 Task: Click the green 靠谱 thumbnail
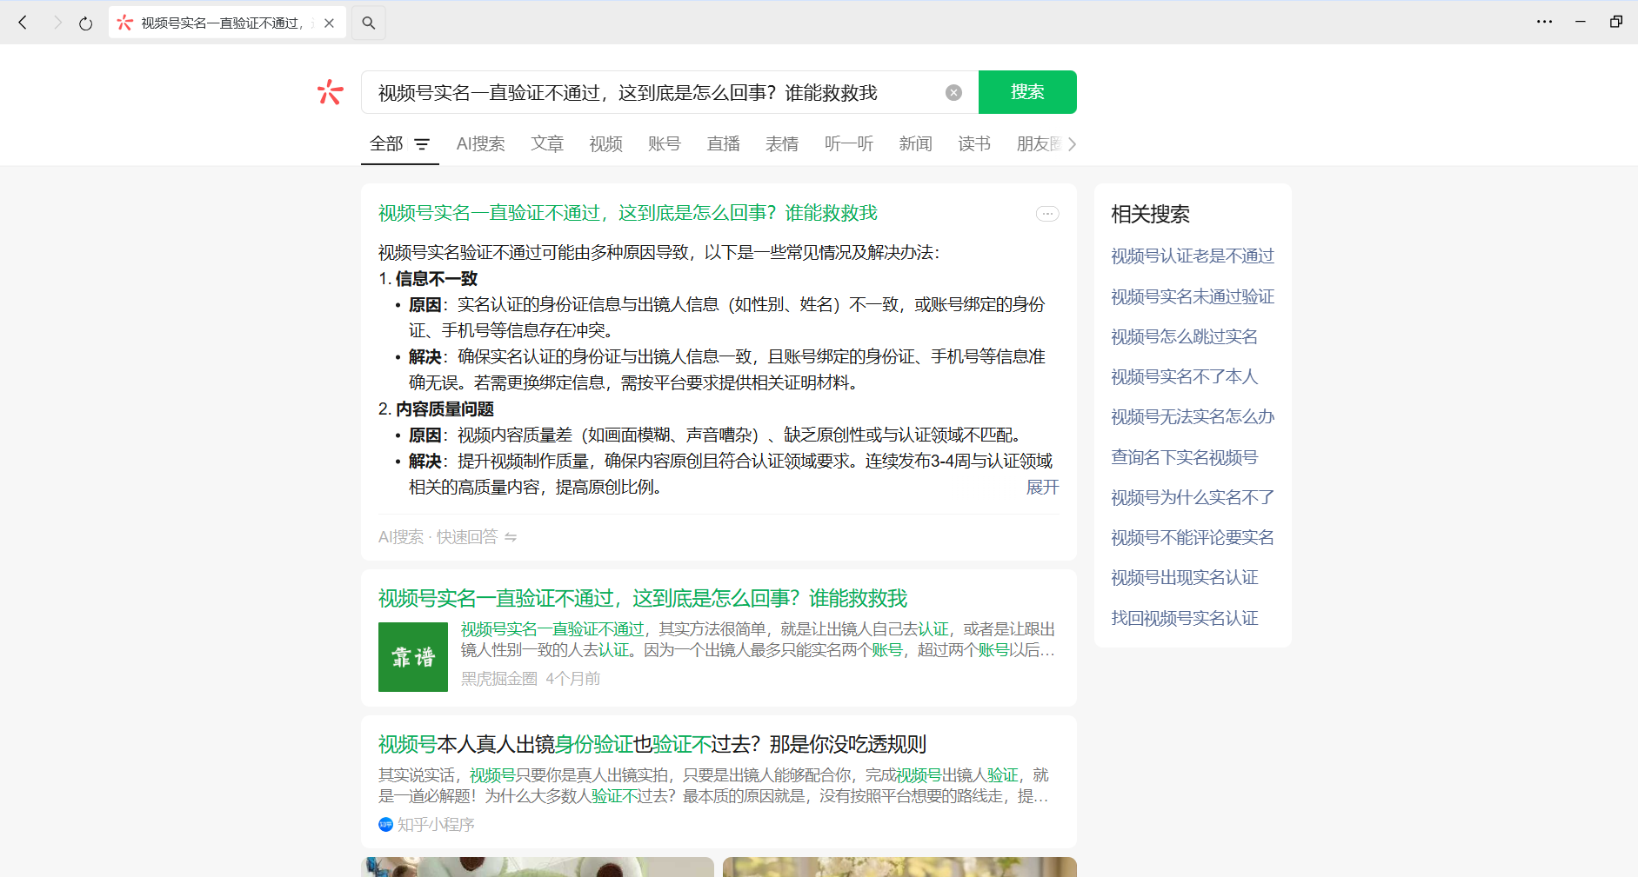pos(413,657)
